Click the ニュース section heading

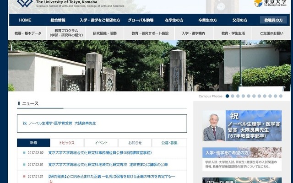pyautogui.click(x=30, y=103)
